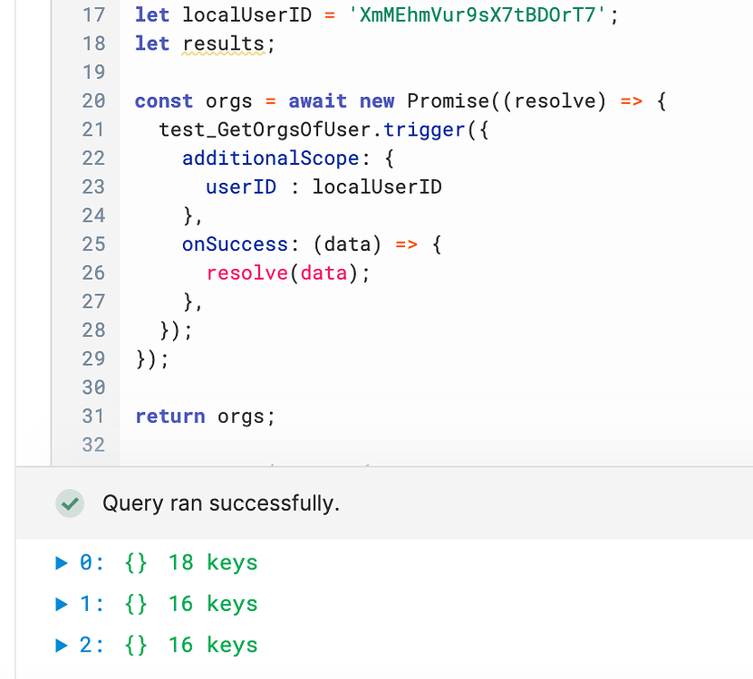
Task: Expand result item 2 disclosure triangle
Action: (x=62, y=646)
